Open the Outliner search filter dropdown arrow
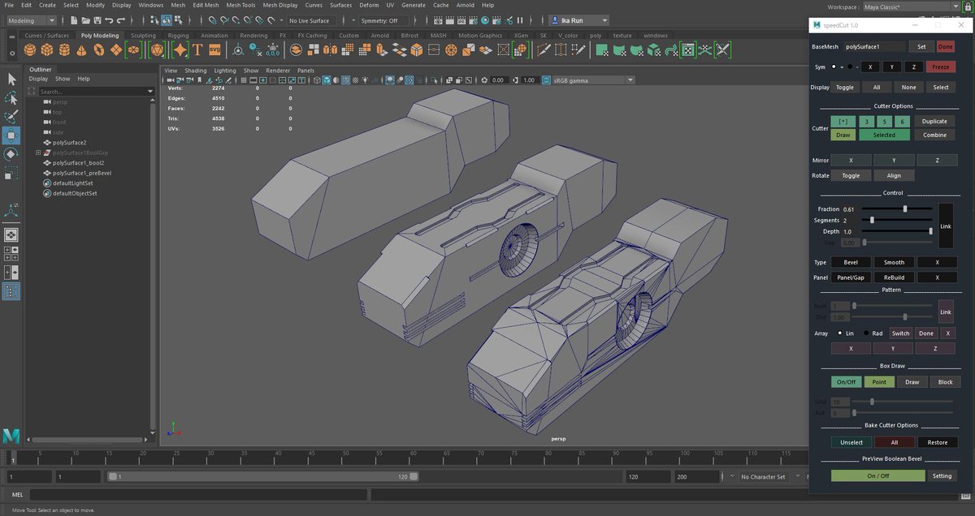 coord(150,92)
